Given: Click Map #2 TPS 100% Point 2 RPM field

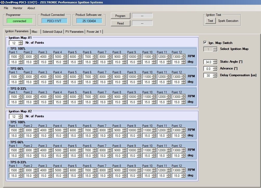Looking at the screenshot, I should (x=29, y=130).
